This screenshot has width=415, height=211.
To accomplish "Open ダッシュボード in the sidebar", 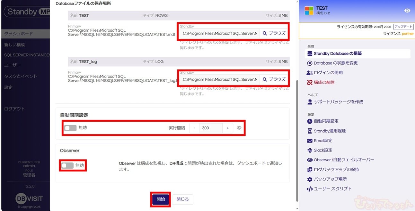I will [19, 34].
